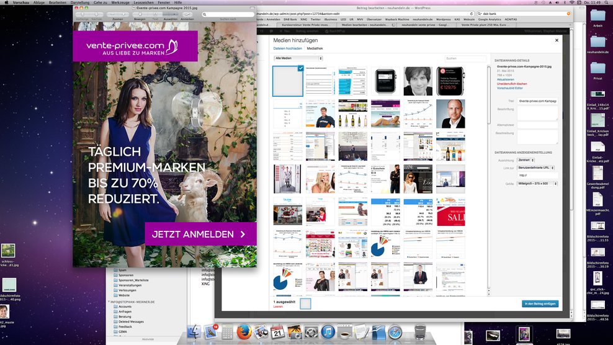
Task: Open the Arbeit folder on desktop
Action: [597, 18]
